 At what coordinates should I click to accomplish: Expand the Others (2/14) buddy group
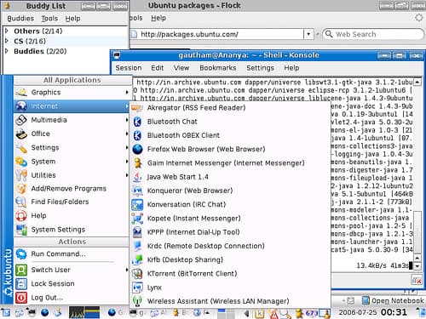(x=7, y=31)
